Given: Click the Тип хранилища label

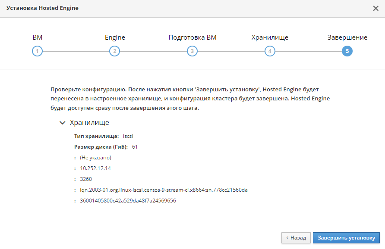Looking at the screenshot, I should click(97, 136).
